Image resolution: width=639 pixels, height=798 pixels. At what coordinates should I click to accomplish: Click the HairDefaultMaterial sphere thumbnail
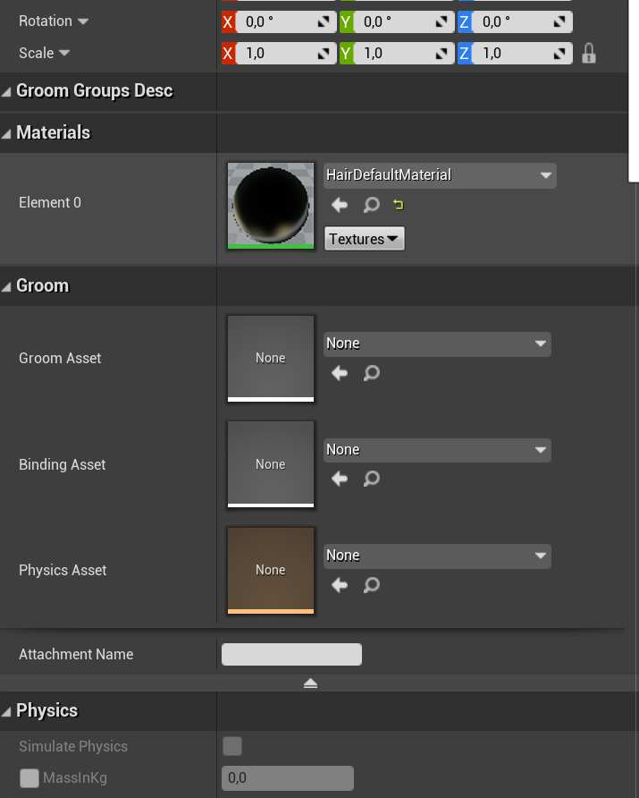(271, 205)
